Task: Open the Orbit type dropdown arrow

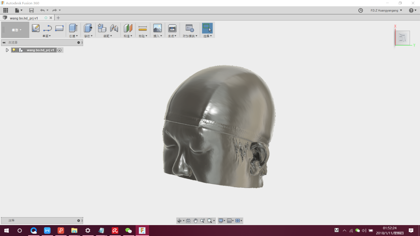Action: [x=184, y=221]
